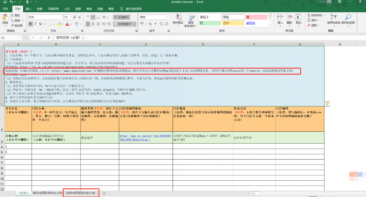366x197 pixels.
Task: Toggle Wrap Text (自动换行)
Action: tap(121, 17)
